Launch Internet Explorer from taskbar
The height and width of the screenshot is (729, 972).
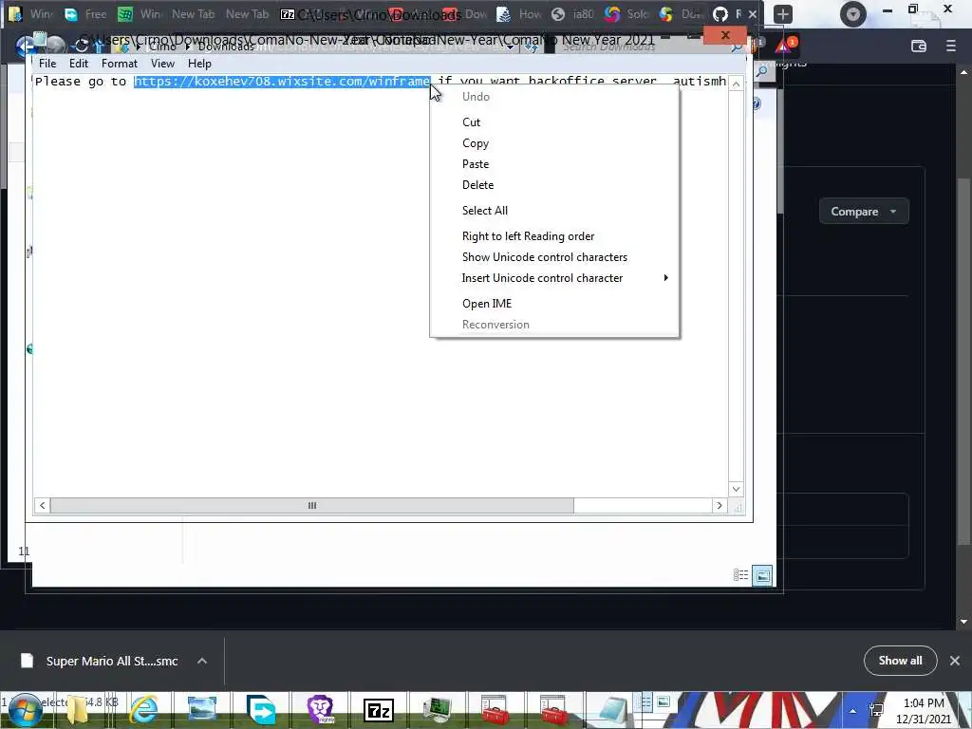pos(144,710)
